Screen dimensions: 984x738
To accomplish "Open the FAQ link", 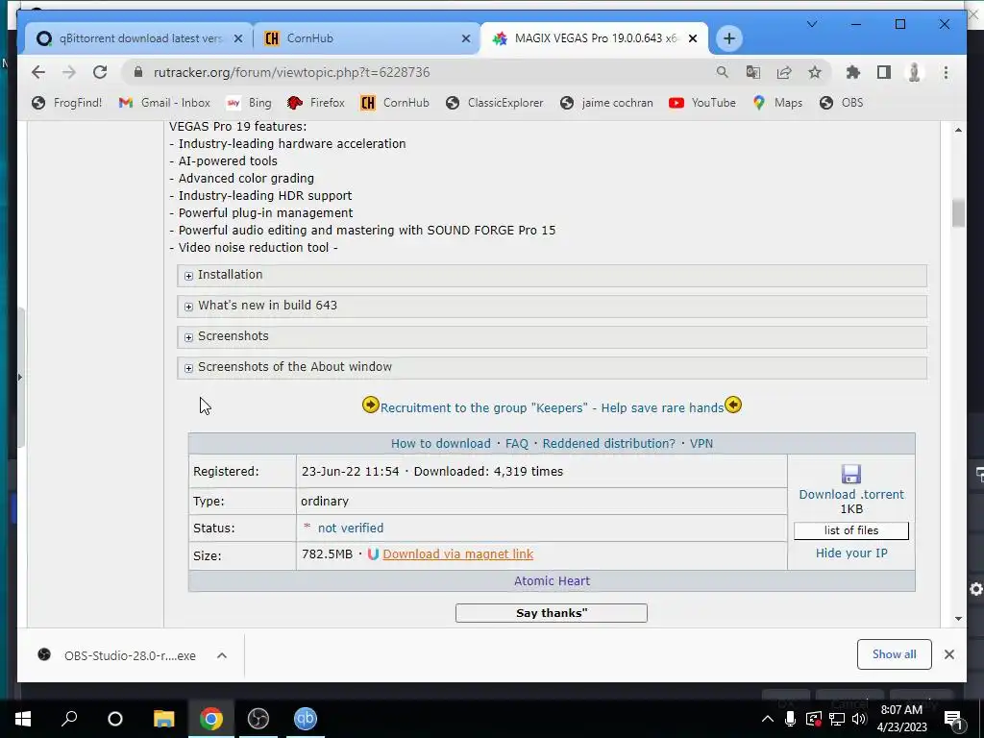I will [x=516, y=444].
